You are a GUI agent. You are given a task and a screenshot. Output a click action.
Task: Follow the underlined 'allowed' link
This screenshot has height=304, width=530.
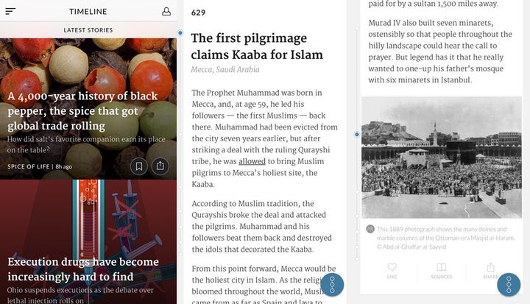pos(252,161)
